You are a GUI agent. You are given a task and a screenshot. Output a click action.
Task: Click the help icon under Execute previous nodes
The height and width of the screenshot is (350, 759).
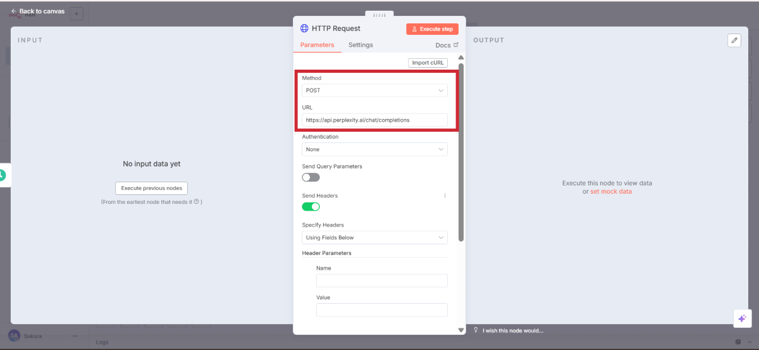coord(196,202)
